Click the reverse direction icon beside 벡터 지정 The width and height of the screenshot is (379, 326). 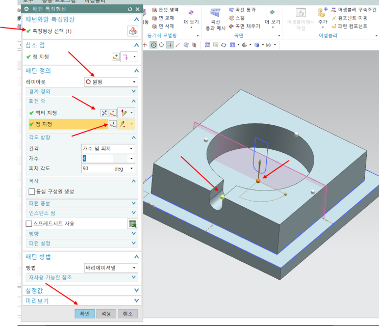coord(105,113)
